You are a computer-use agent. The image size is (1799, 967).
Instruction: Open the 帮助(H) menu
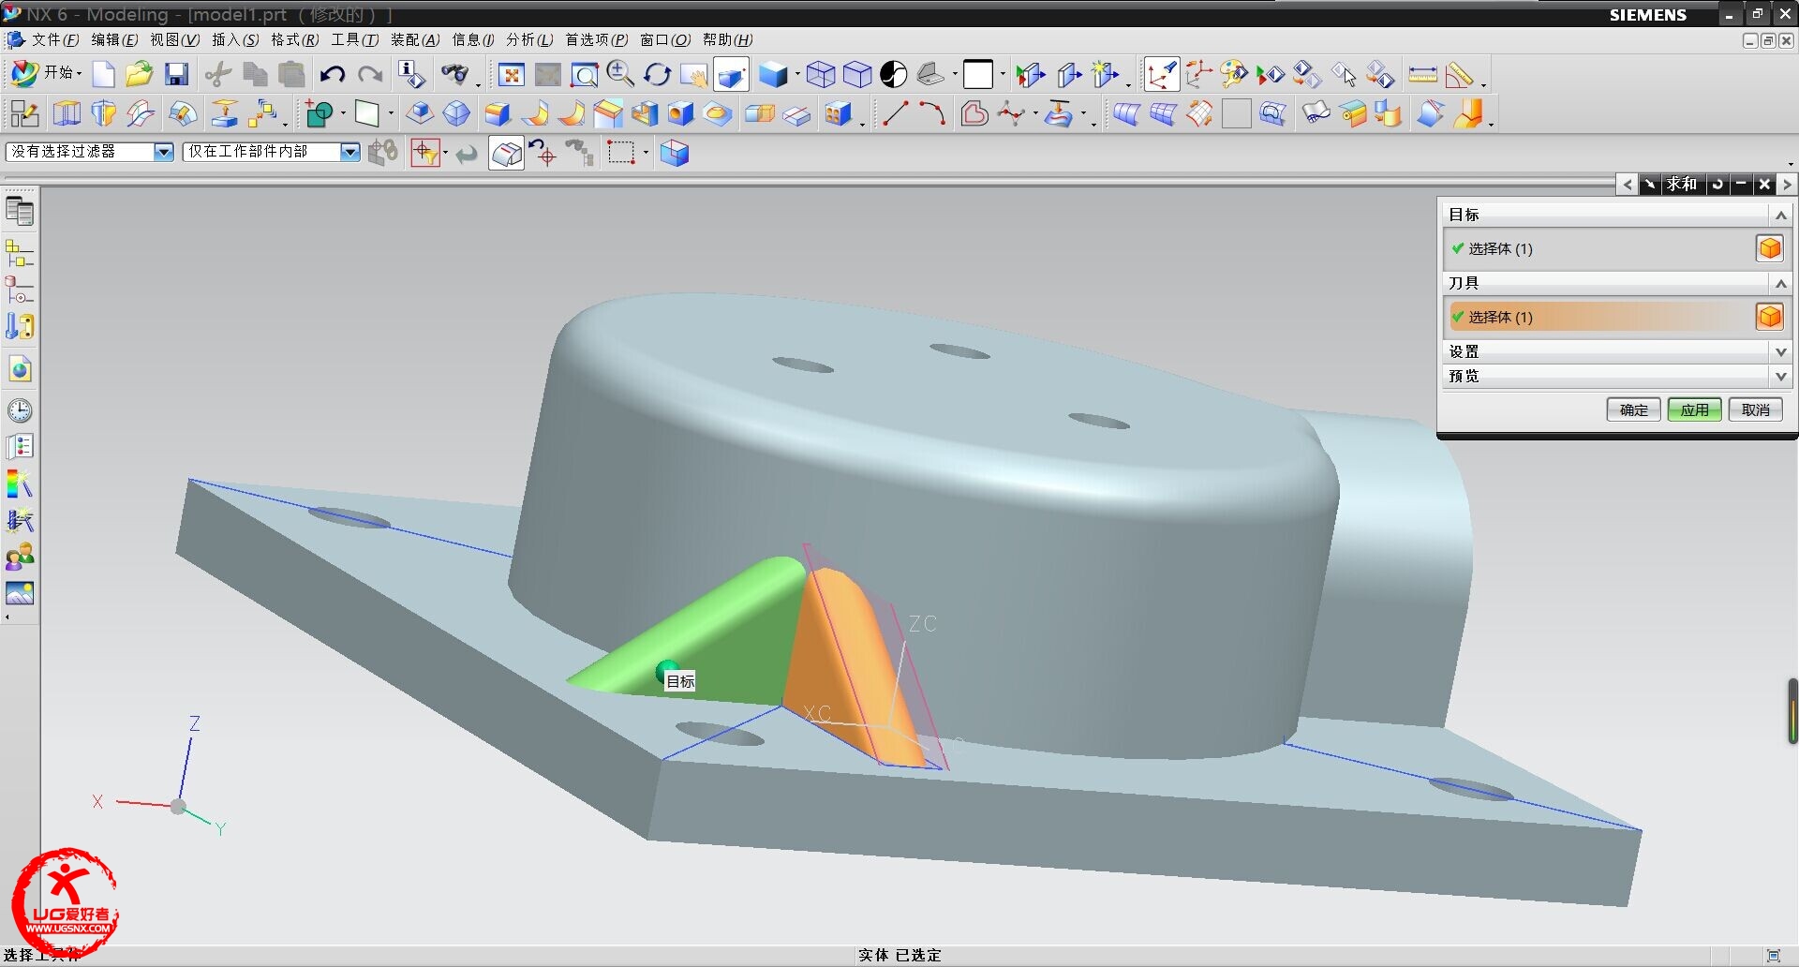(727, 39)
